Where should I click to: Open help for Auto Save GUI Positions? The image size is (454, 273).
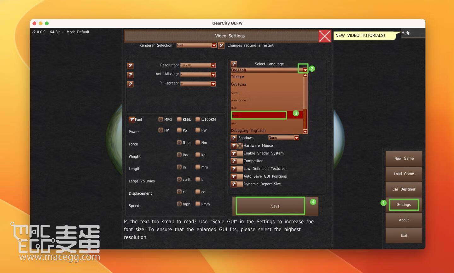[x=234, y=176]
